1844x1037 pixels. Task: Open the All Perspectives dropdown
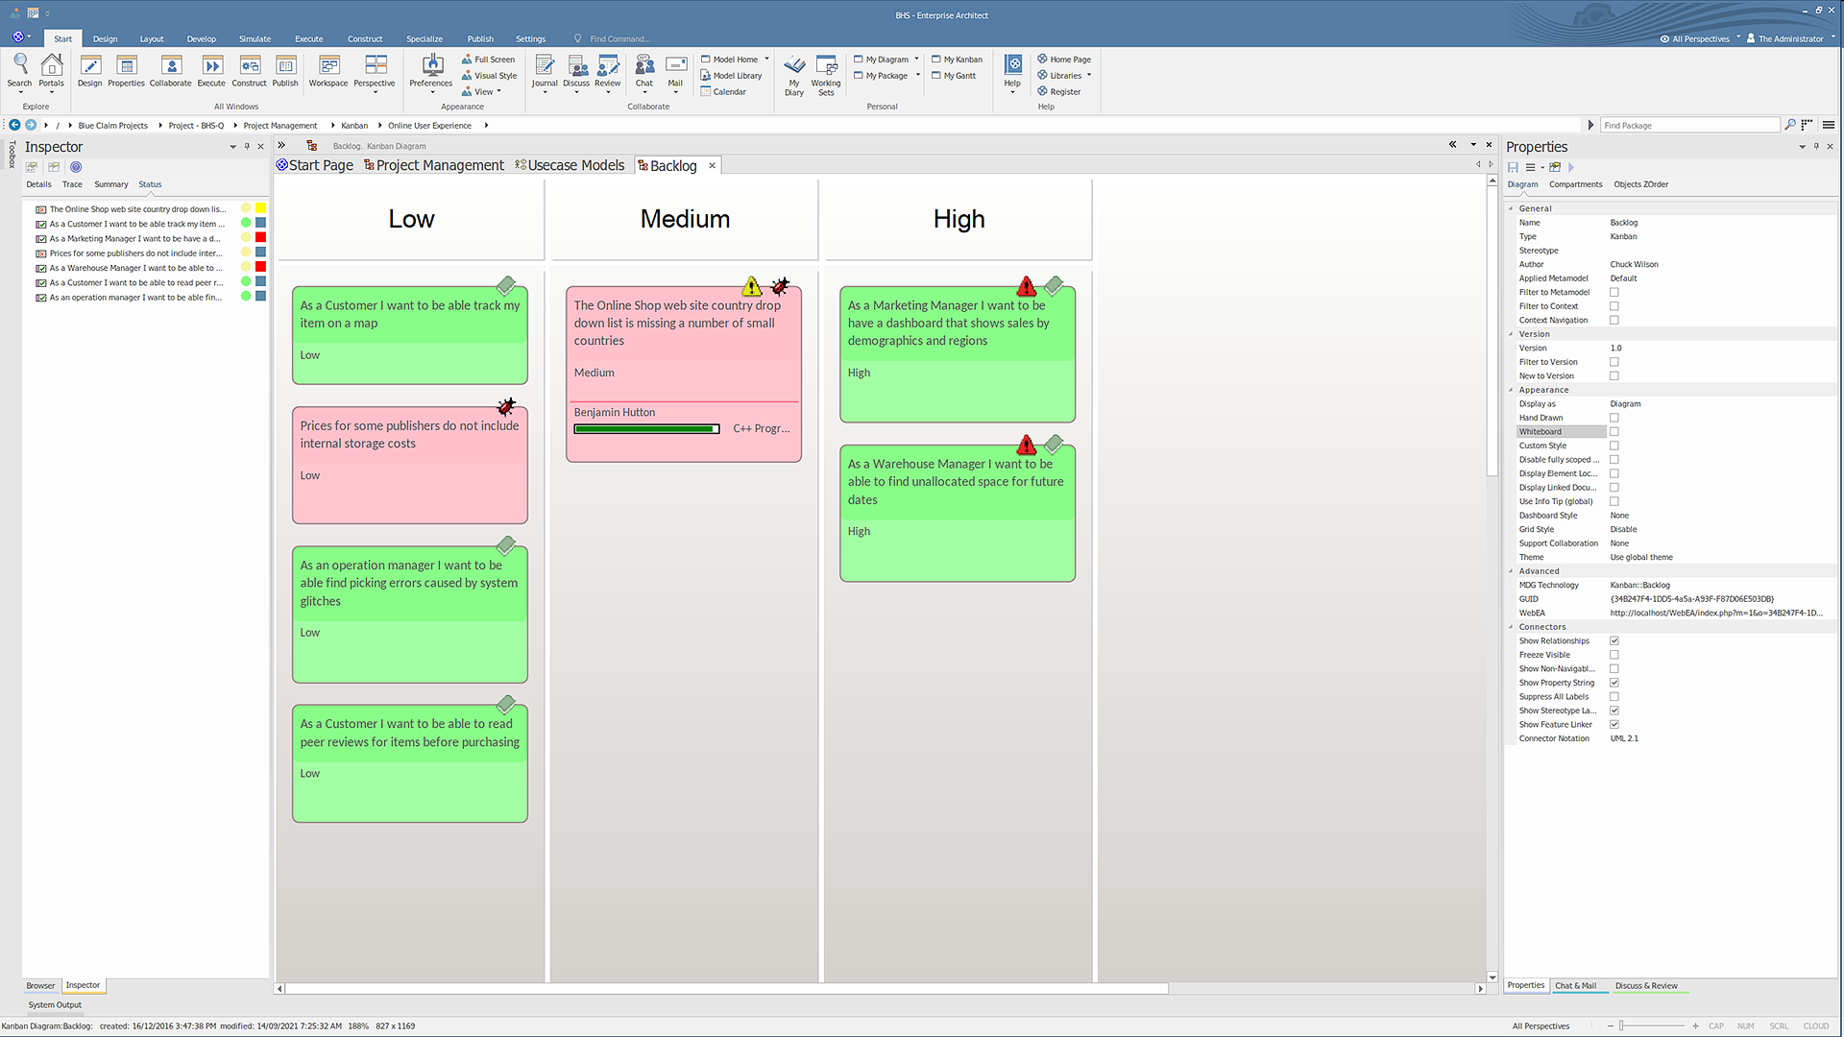tap(1700, 39)
